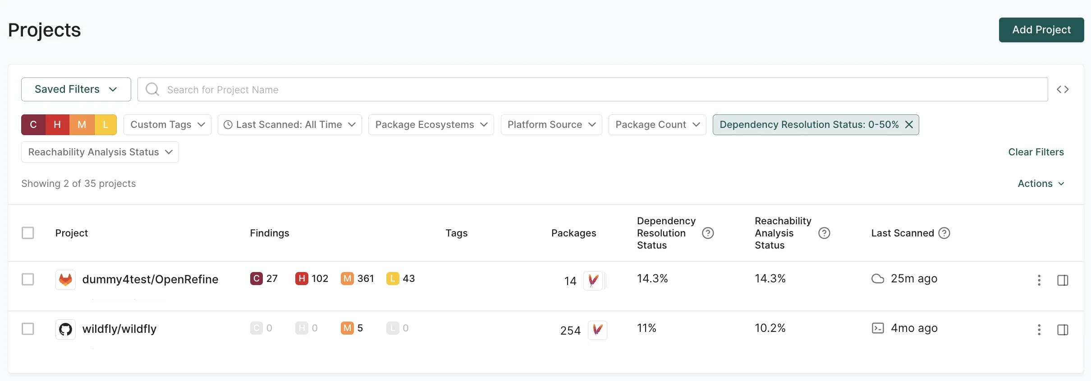Open side panel for wildfly/wildfly row
This screenshot has height=381, width=1091.
click(1063, 330)
